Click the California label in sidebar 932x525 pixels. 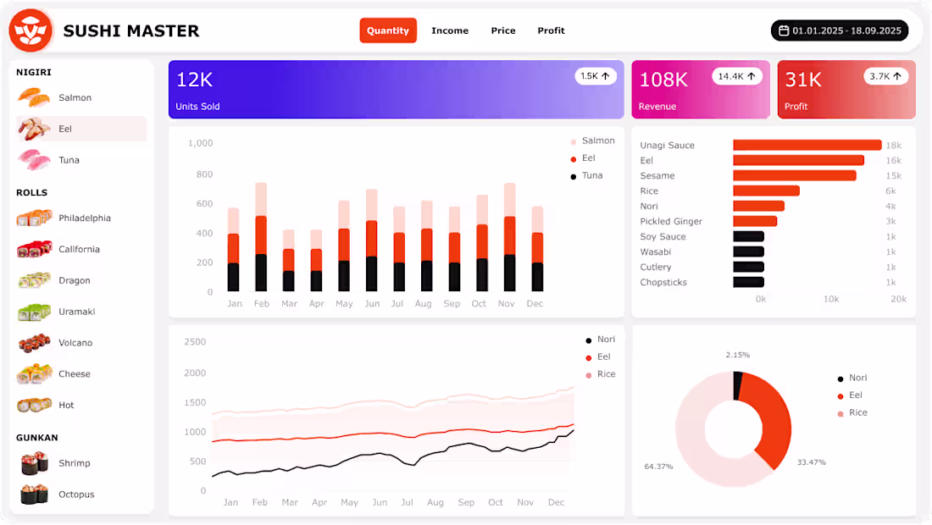79,249
